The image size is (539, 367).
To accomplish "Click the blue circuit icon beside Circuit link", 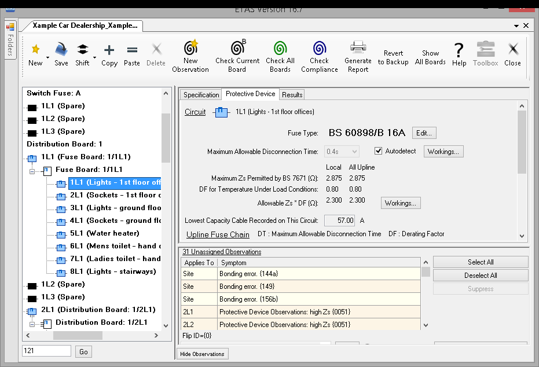I will click(x=221, y=112).
